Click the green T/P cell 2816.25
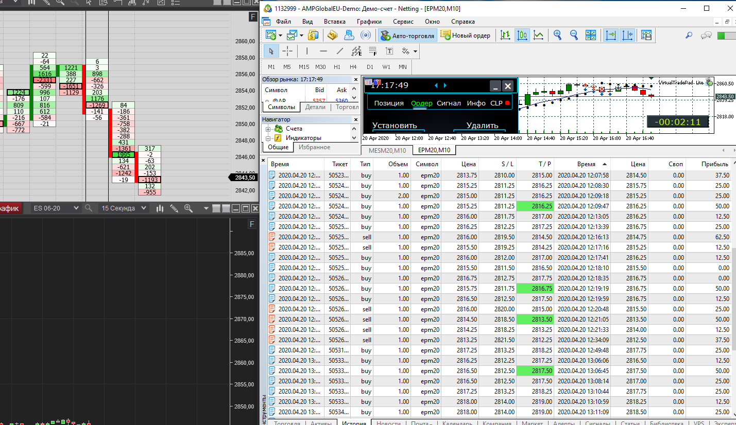The image size is (736, 425). pos(535,206)
